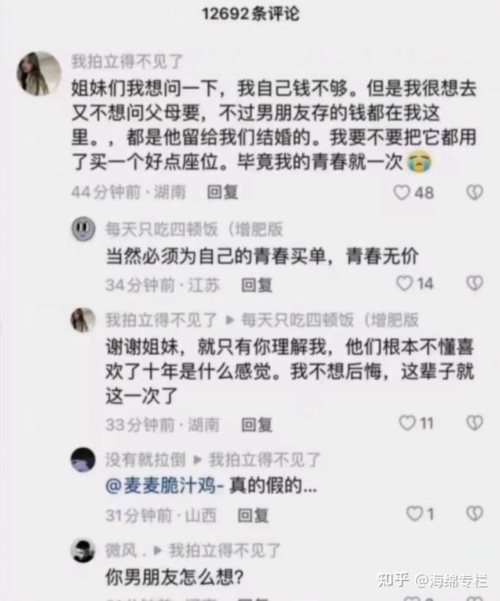Image resolution: width=500 pixels, height=601 pixels.
Task: Reply to the comment posted 34分钟前
Action: 256,285
